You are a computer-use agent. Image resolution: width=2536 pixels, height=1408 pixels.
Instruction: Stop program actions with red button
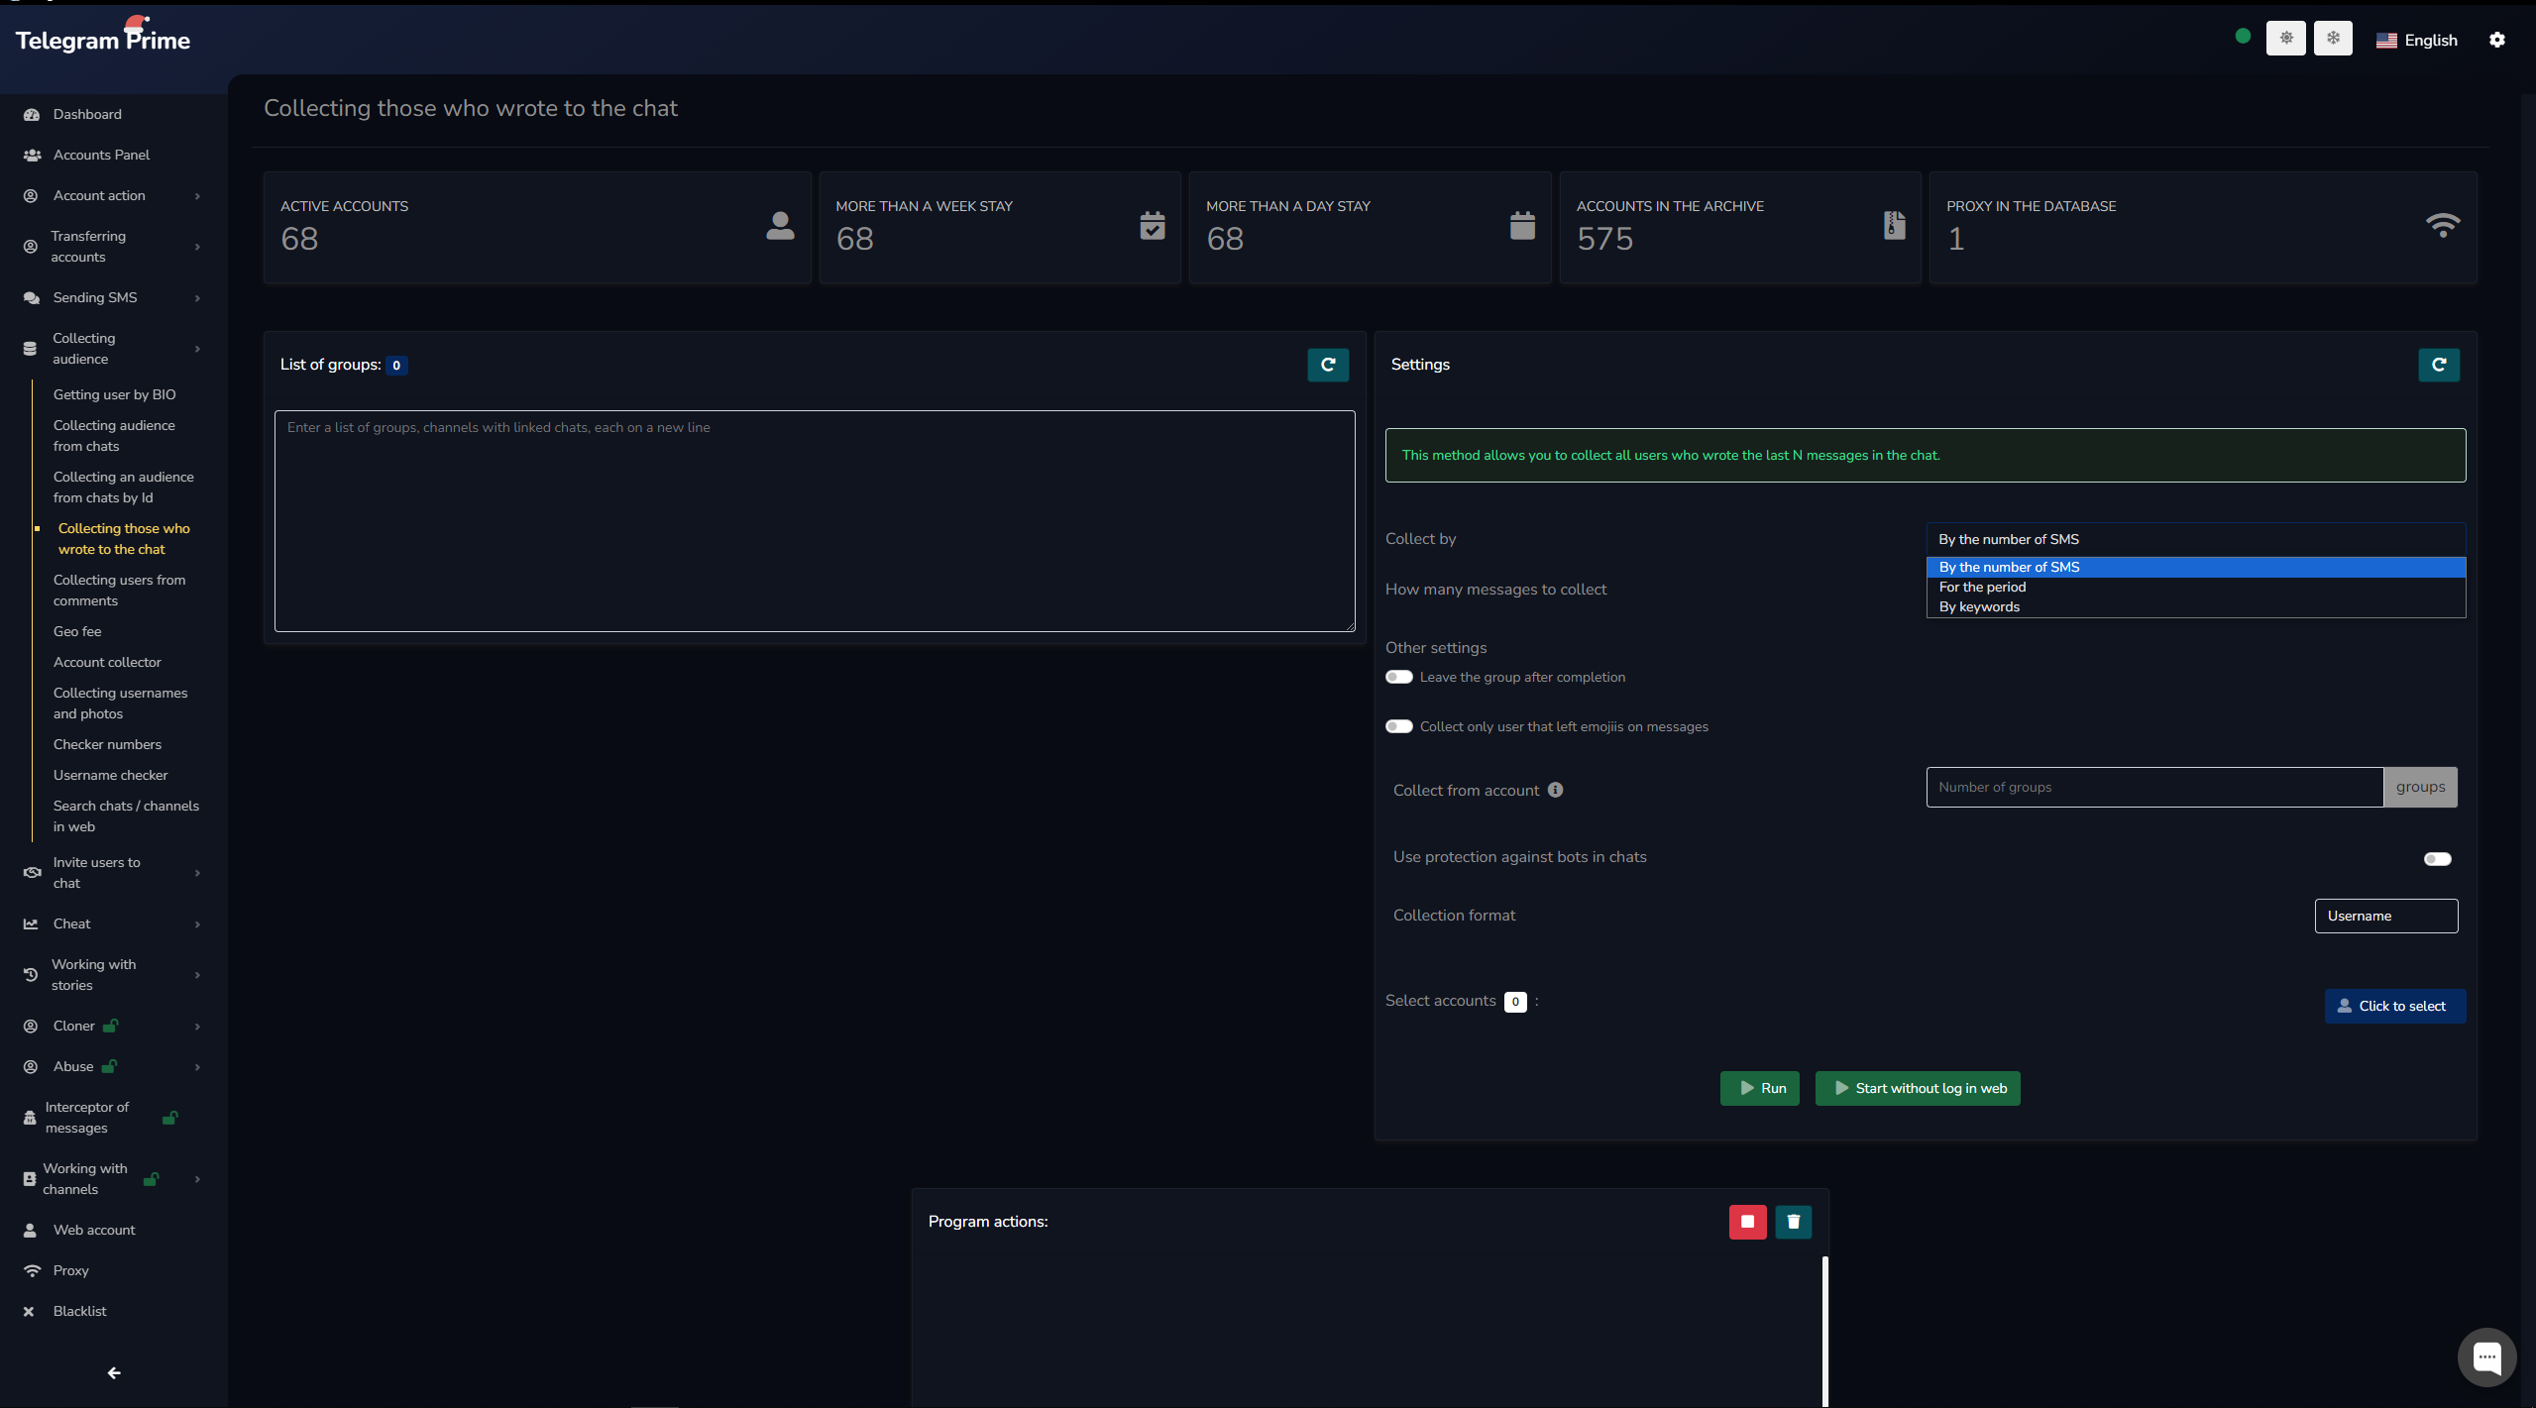[1747, 1222]
